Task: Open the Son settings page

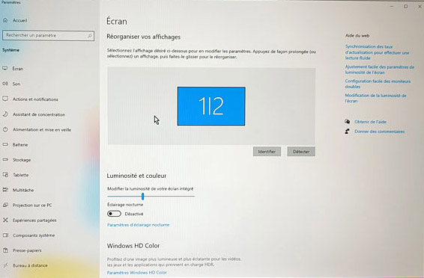Action: (16, 84)
